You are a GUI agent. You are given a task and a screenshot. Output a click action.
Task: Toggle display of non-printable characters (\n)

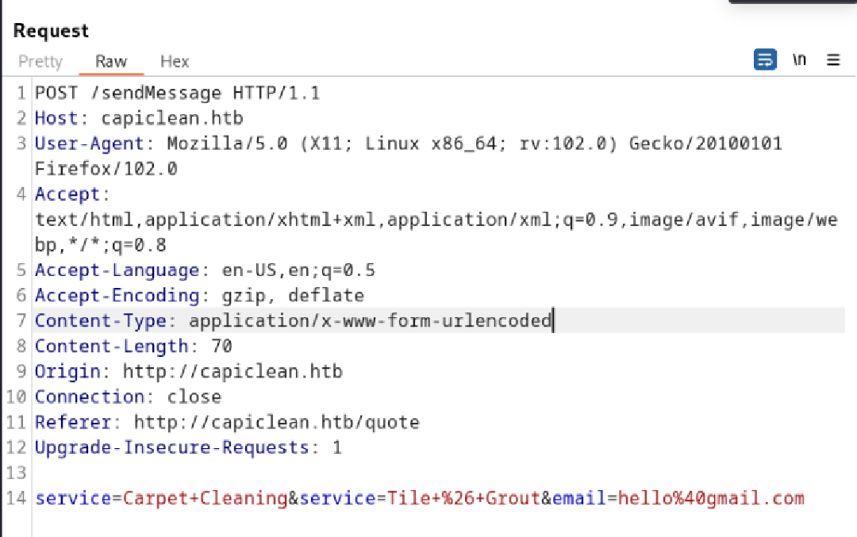point(799,59)
